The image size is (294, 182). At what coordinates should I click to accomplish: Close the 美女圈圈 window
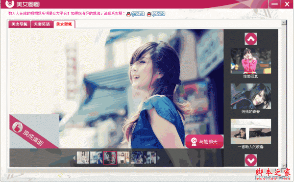(x=287, y=4)
